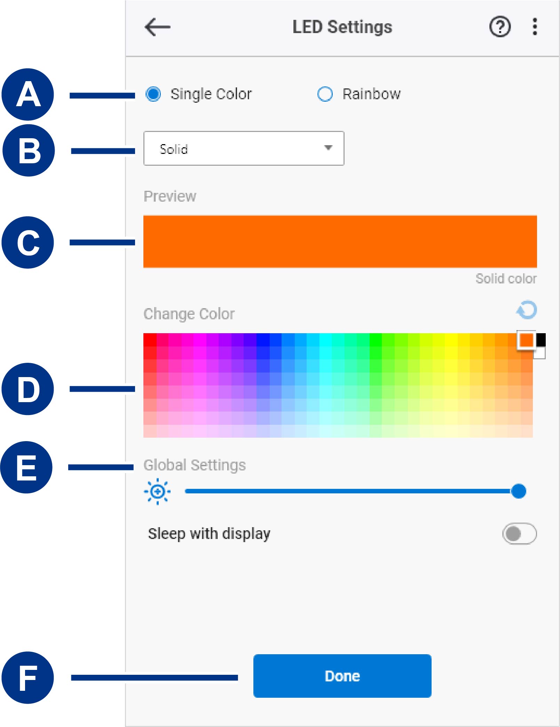Click the orange preview color bar
This screenshot has height=727, width=560.
pyautogui.click(x=340, y=242)
